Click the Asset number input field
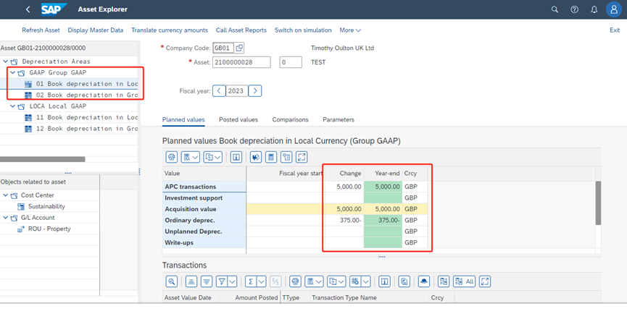Image resolution: width=627 pixels, height=319 pixels. point(241,63)
